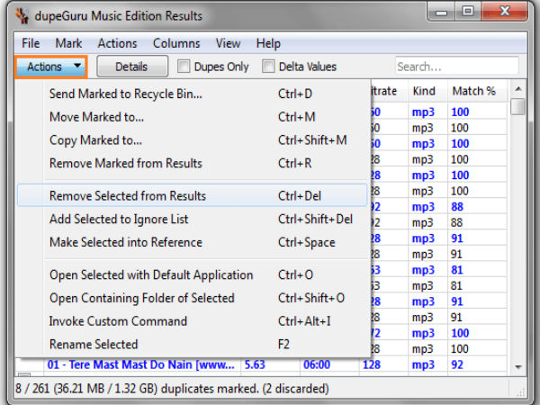Sort by the Kind column header
Viewport: 540px width, 405px height.
[427, 91]
